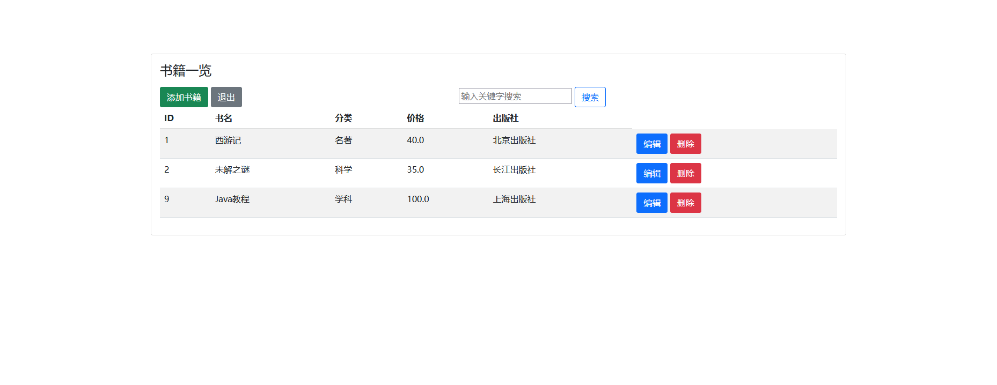Click the gray 退出 button
The width and height of the screenshot is (997, 385).
click(226, 97)
